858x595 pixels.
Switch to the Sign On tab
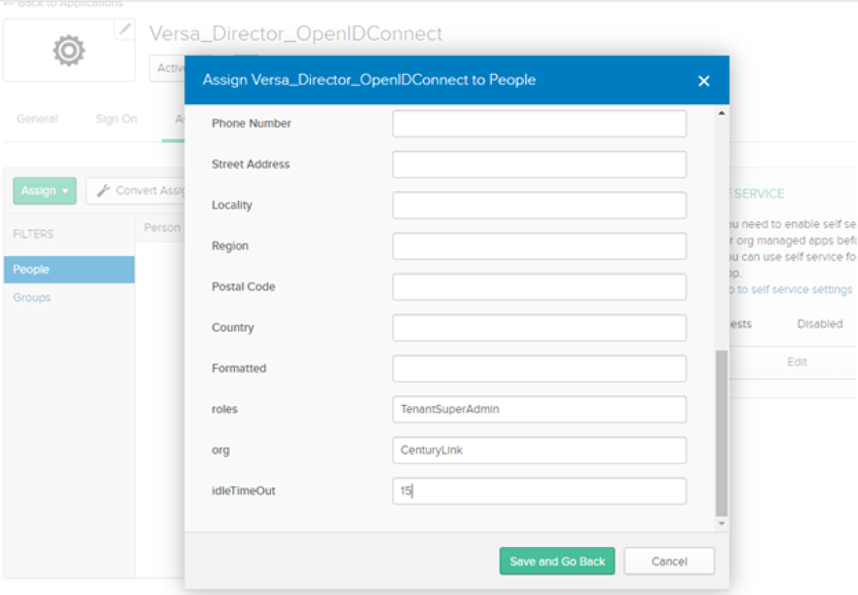(x=117, y=118)
